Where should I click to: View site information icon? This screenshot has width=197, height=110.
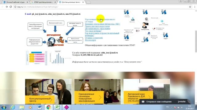point(15,7)
